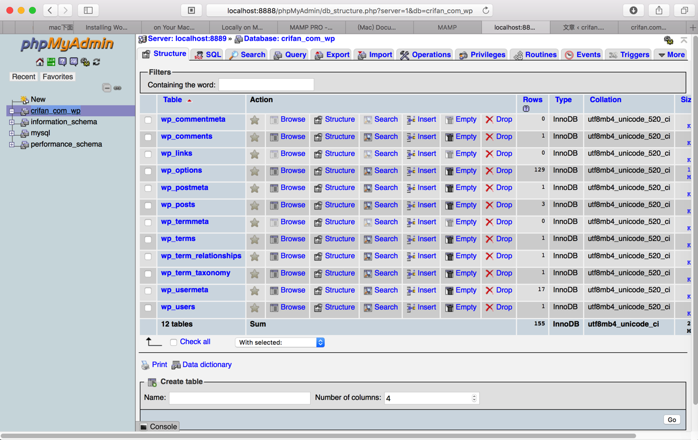The width and height of the screenshot is (698, 440).
Task: Open the Data dictionary link
Action: click(x=201, y=365)
